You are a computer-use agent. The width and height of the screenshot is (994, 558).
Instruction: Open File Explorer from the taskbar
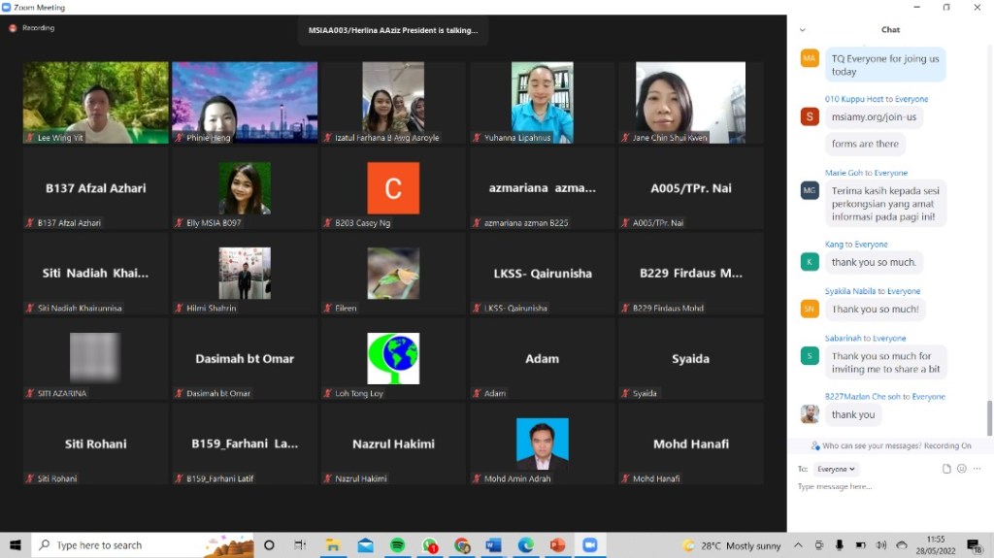pos(333,545)
